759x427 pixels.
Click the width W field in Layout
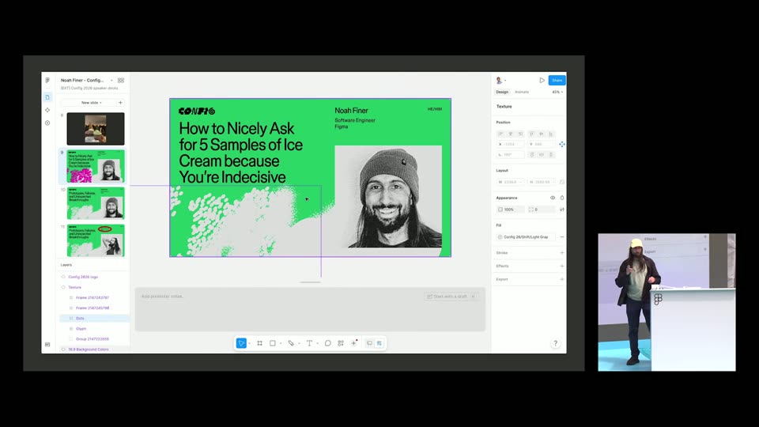pyautogui.click(x=511, y=182)
